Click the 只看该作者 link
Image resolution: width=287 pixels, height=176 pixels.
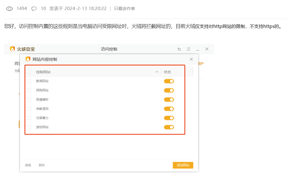124,9
